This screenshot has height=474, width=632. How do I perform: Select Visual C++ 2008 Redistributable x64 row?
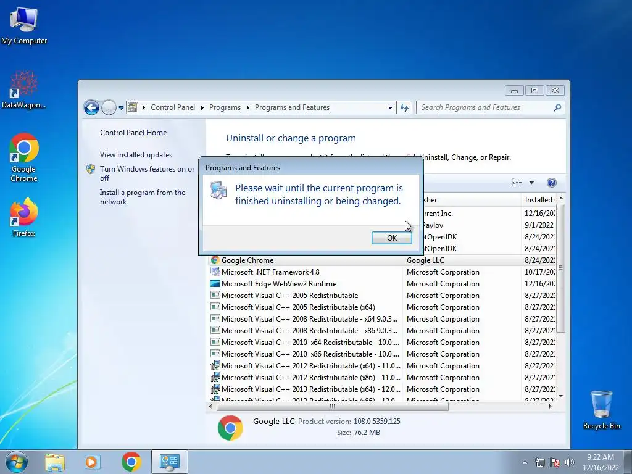[382, 319]
